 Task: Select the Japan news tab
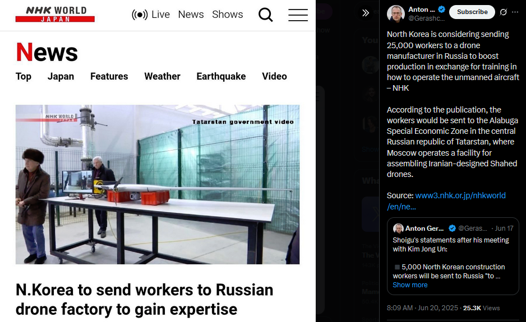tap(61, 76)
